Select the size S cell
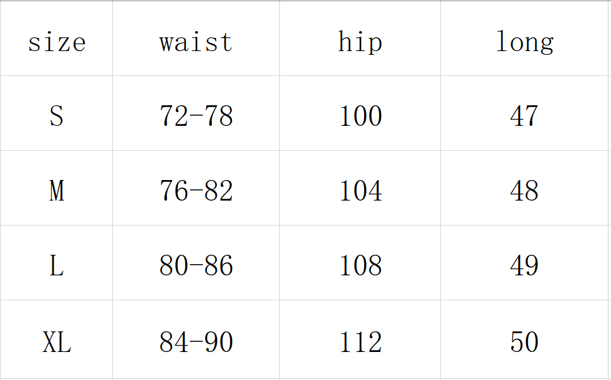This screenshot has width=611, height=380. [57, 116]
